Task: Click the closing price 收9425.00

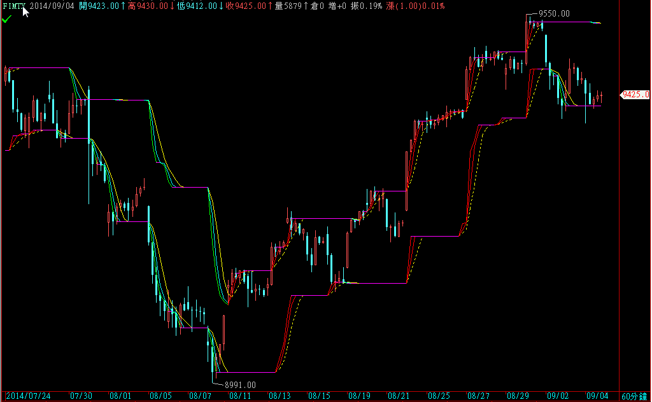Action: tap(250, 6)
